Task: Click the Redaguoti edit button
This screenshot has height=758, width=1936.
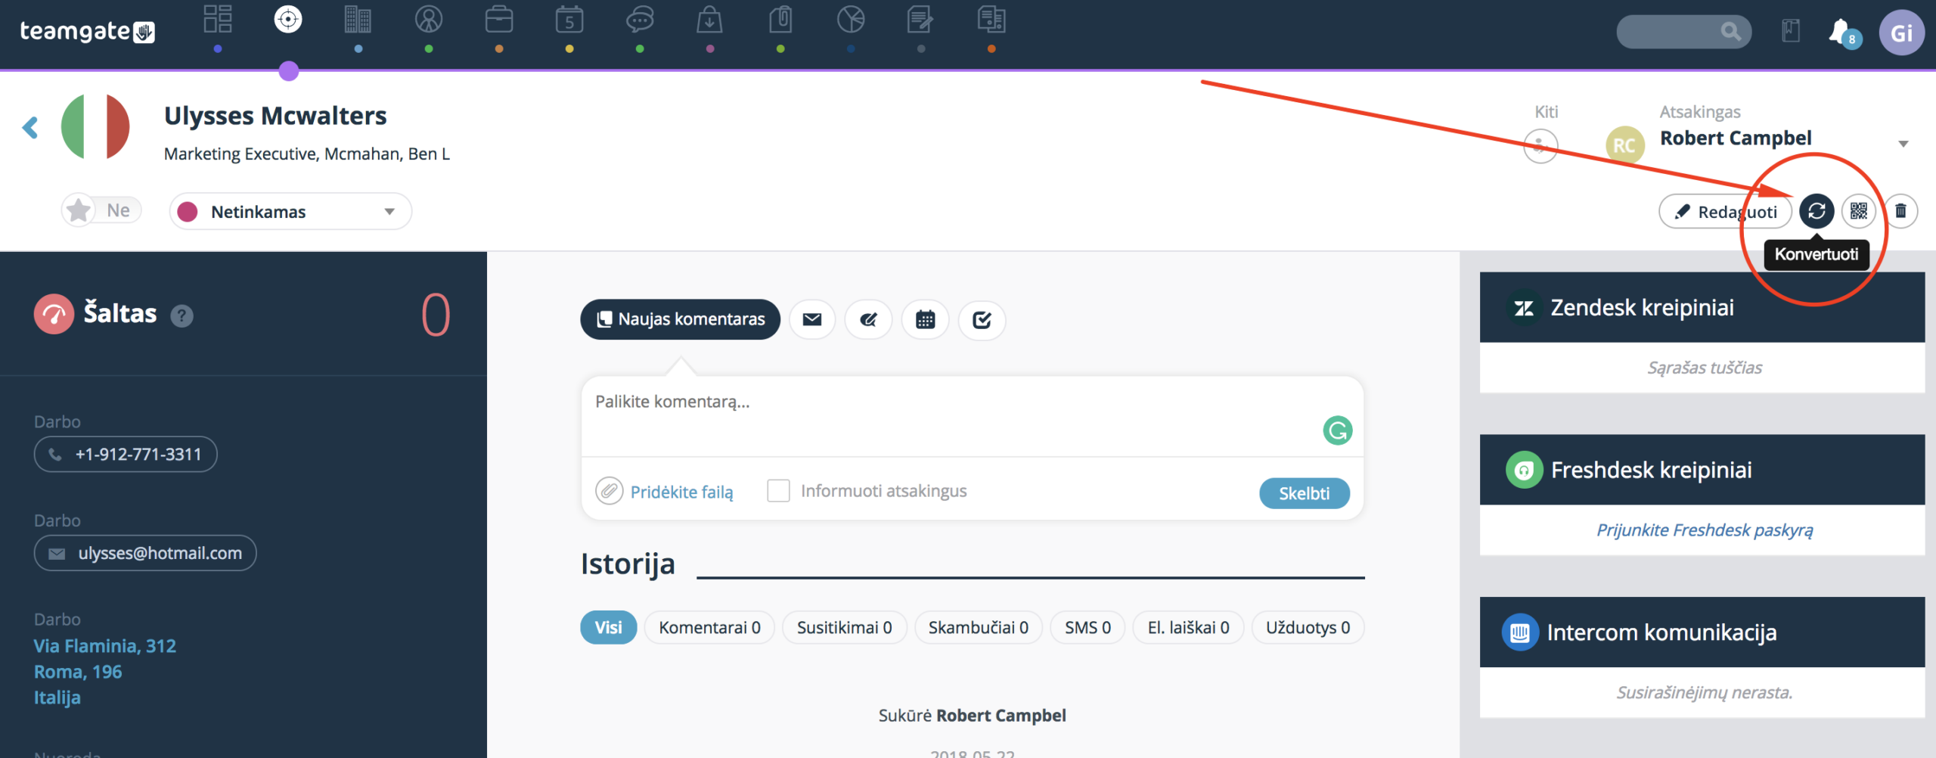Action: point(1725,211)
